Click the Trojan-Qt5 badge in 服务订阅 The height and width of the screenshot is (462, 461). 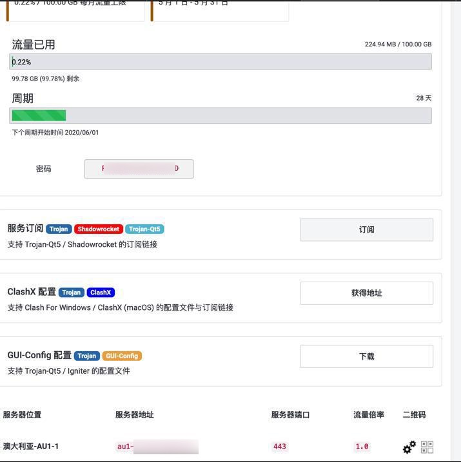[x=144, y=229]
